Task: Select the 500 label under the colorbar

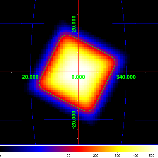Action: (151, 156)
